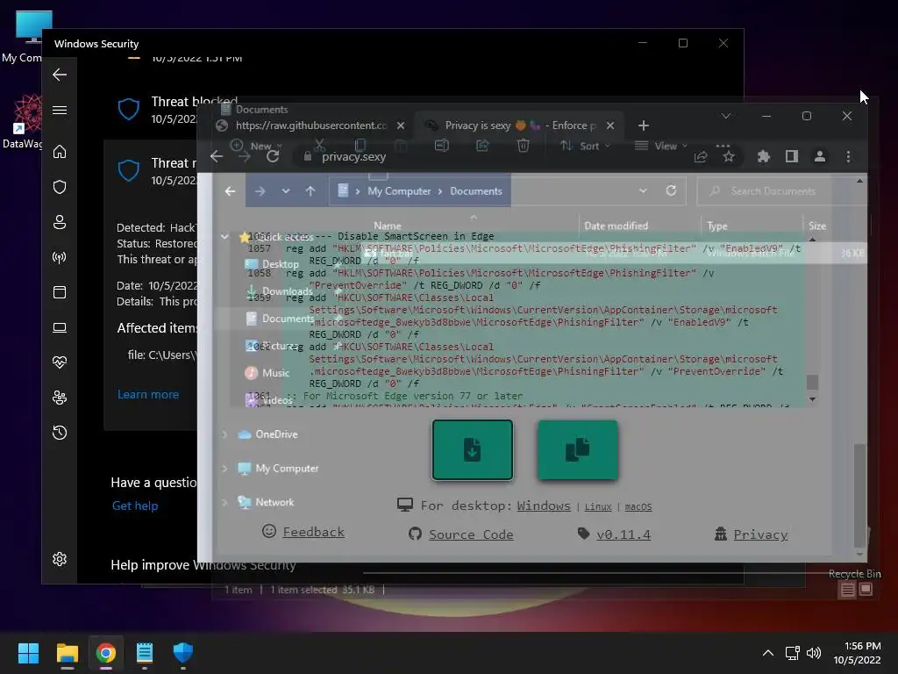This screenshot has height=674, width=898.
Task: Go up one folder in Explorer
Action: [x=310, y=190]
